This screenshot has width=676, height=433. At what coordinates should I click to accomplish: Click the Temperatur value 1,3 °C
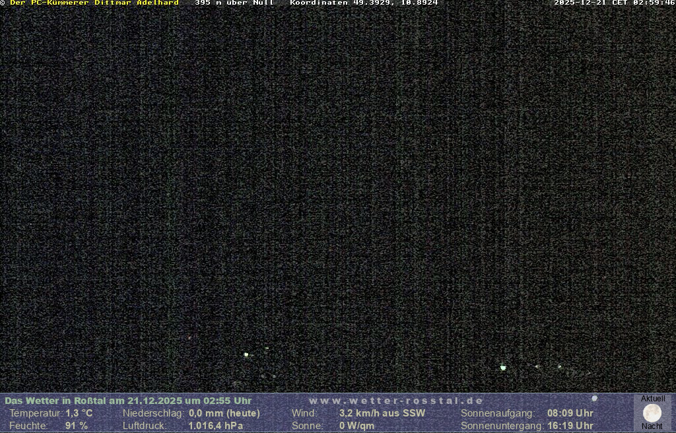coord(79,413)
